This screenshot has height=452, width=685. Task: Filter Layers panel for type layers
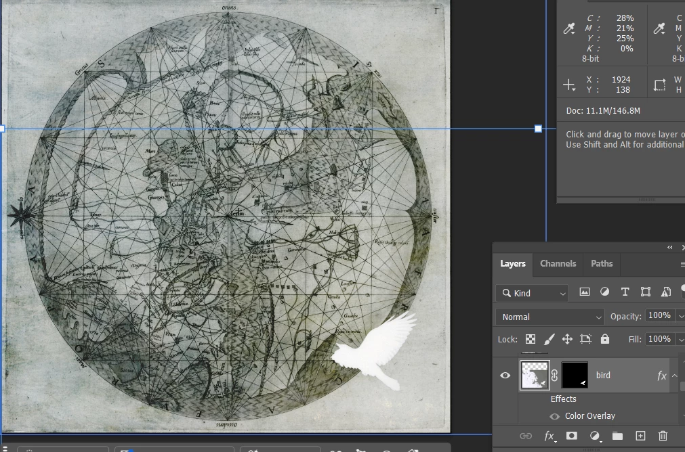tap(625, 292)
